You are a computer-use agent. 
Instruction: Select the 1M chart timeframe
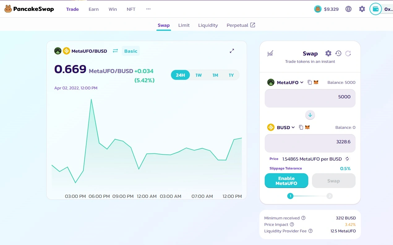click(x=215, y=75)
